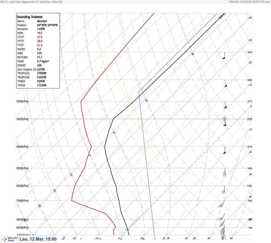Click the Vedurstofa Íslands logo
Viewport: 271px width, 243px height.
point(10,239)
